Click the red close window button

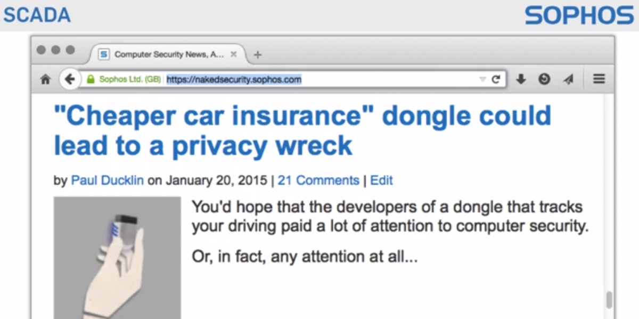[x=42, y=50]
